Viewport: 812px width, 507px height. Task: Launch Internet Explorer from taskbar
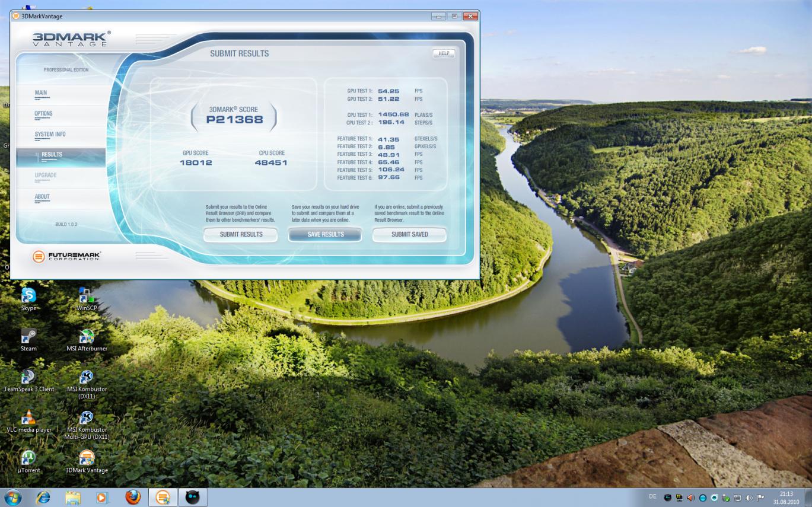pos(43,497)
